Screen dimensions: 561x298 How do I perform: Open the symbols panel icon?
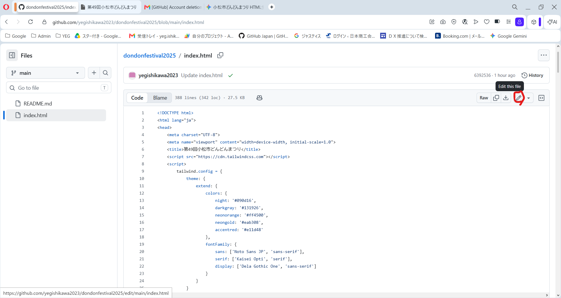click(x=541, y=98)
